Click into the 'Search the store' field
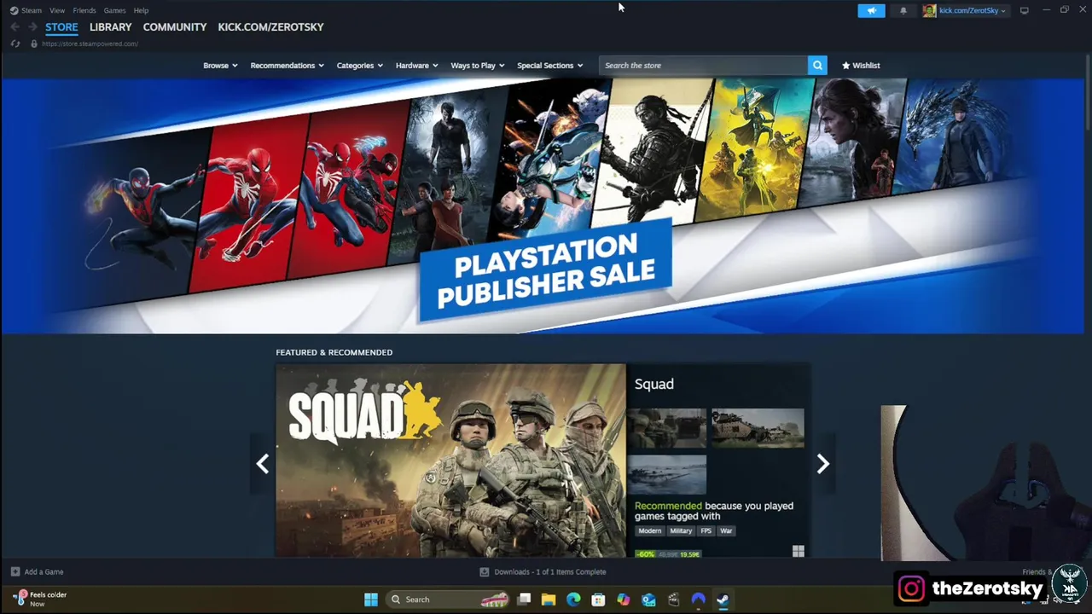The image size is (1092, 614). tap(703, 65)
